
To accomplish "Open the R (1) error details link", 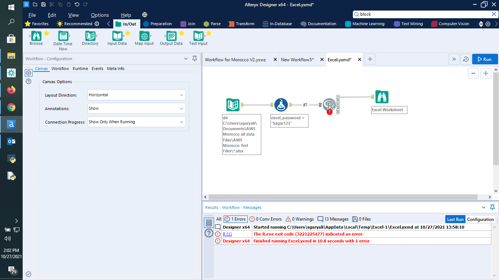I will (x=227, y=234).
